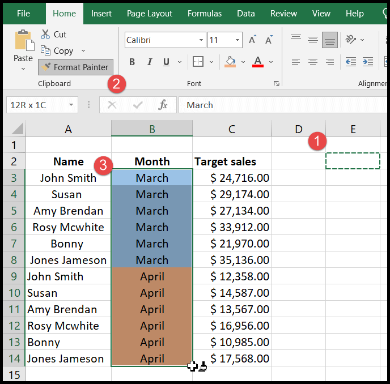Click the Copy icon
The image size is (390, 384).
coord(45,50)
